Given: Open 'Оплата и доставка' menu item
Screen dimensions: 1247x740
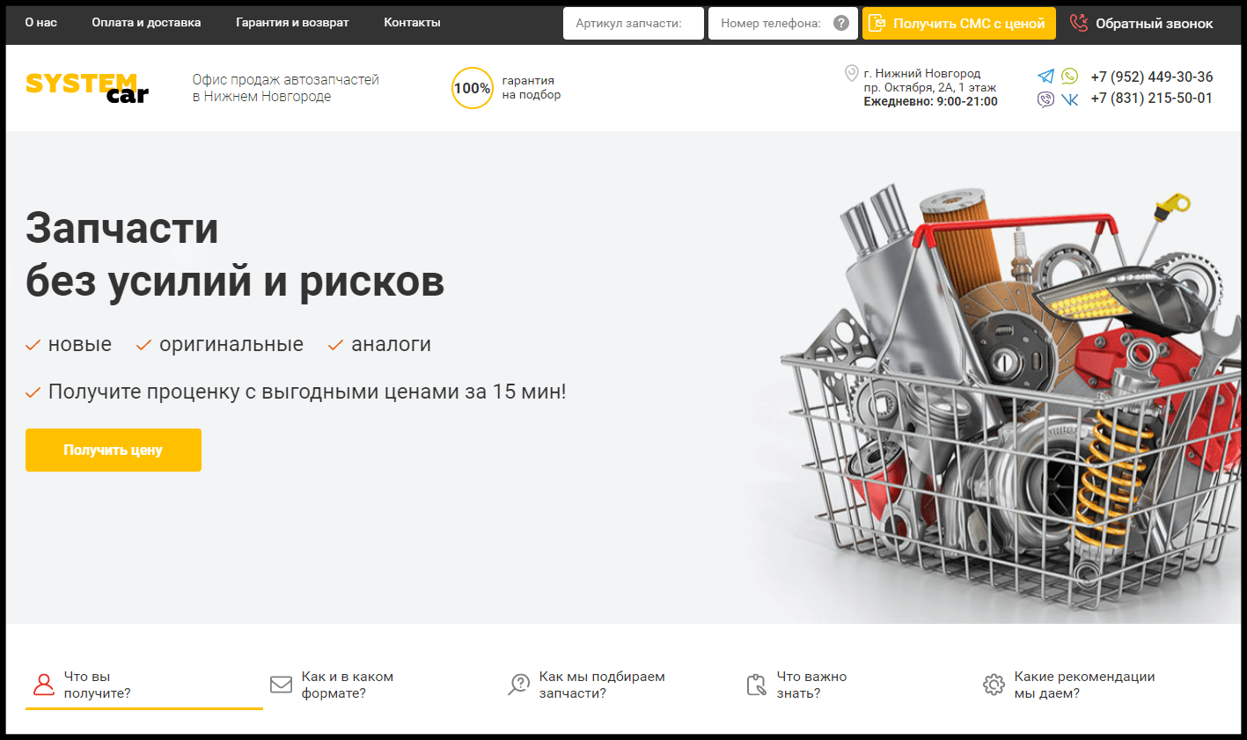Looking at the screenshot, I should [x=146, y=22].
